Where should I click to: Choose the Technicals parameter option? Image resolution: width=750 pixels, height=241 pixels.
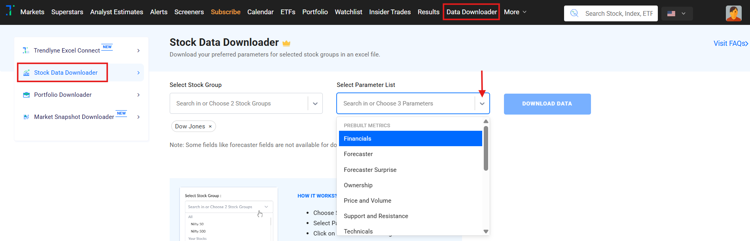pos(411,232)
